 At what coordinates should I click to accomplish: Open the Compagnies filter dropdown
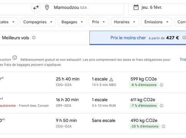tap(38, 22)
